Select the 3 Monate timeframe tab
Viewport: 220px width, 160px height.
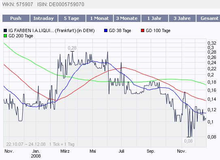[x=127, y=18]
